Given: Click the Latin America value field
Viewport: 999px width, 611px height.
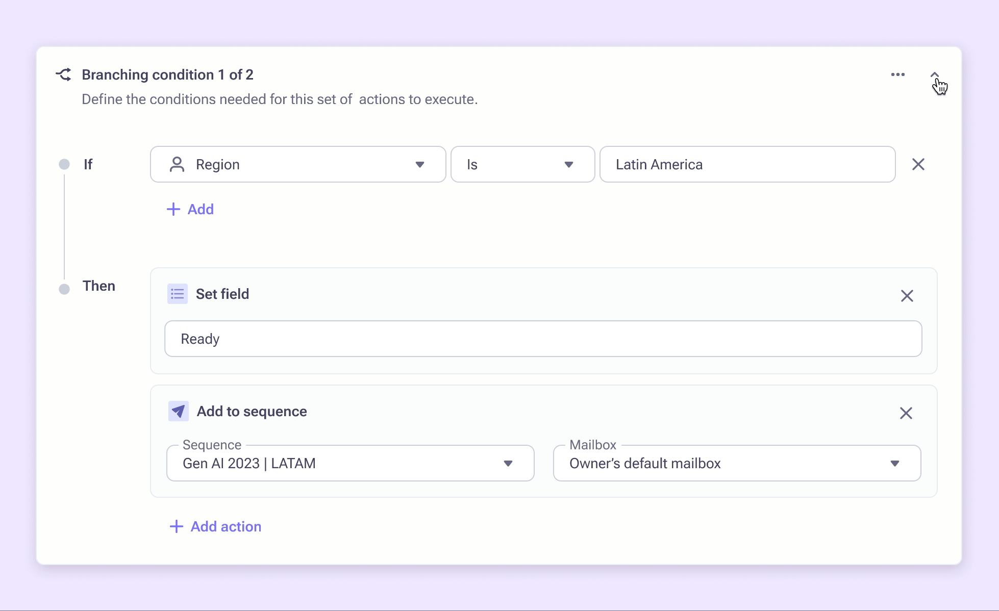Looking at the screenshot, I should (747, 164).
